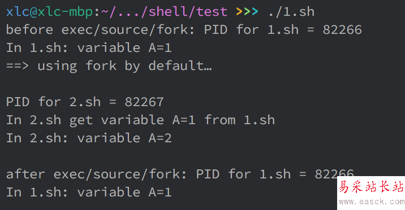Click 'In 2.sh get variable A=1 from 1.sh' line
Viewport: 405px width, 210px height.
click(140, 120)
